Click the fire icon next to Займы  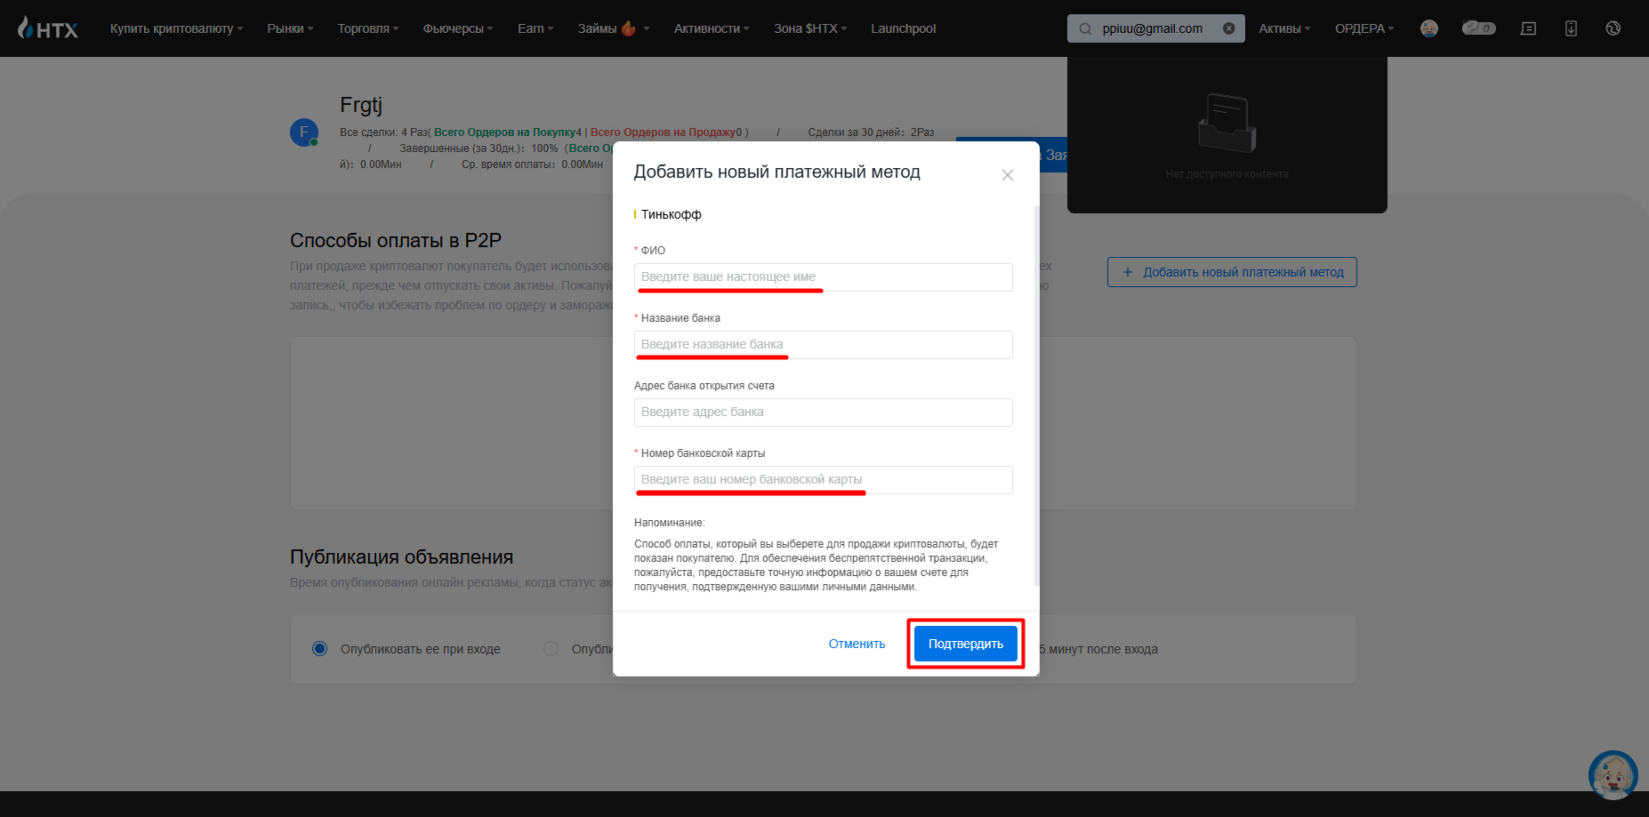point(629,28)
